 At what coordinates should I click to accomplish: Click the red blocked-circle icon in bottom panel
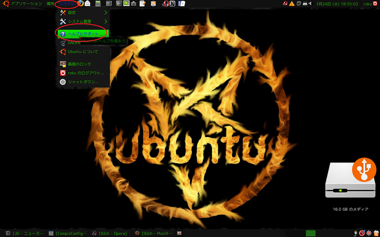pyautogui.click(x=362, y=233)
